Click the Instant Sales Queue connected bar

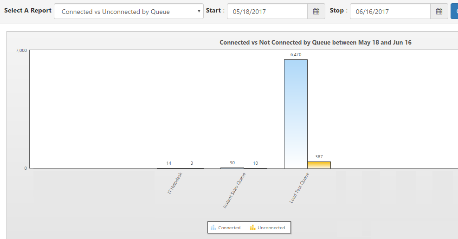[x=232, y=168]
